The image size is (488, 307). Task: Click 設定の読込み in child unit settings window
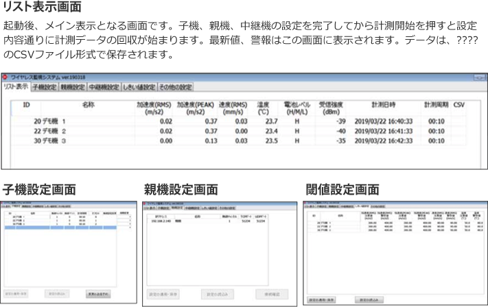pyautogui.click(x=57, y=294)
